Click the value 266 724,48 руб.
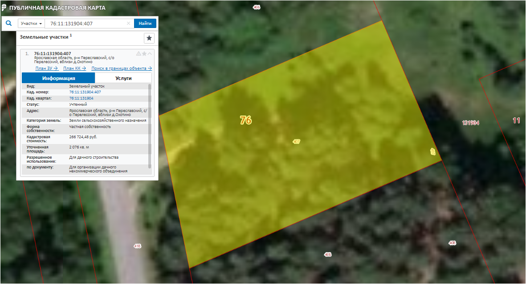This screenshot has height=284, width=526. (83, 137)
